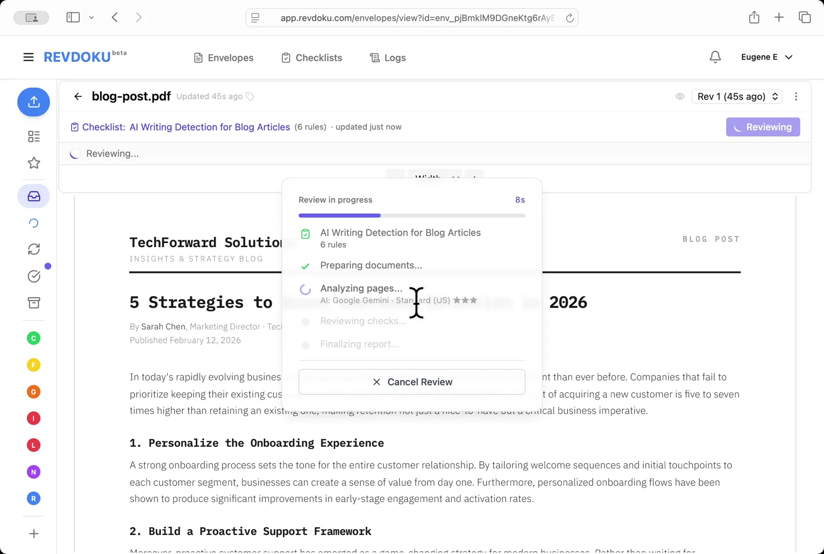This screenshot has width=824, height=554.
Task: Click the hamburger menu beside REVDOKU logo
Action: tap(28, 57)
